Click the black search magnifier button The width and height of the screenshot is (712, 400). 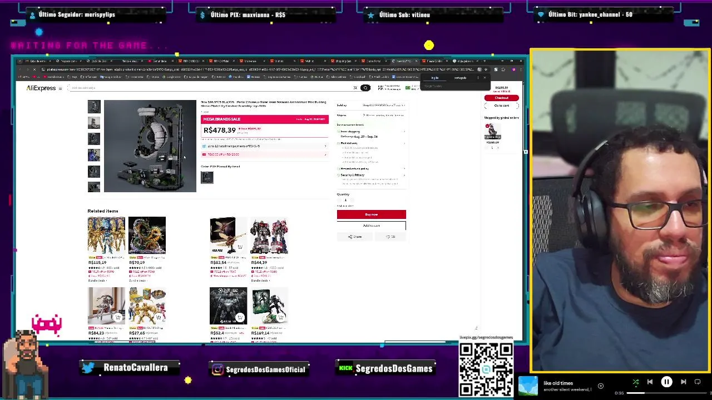tap(365, 88)
